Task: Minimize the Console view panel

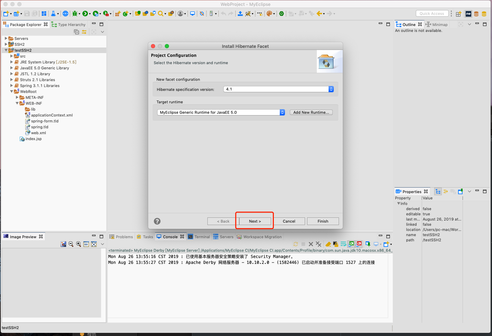Action: (380, 236)
